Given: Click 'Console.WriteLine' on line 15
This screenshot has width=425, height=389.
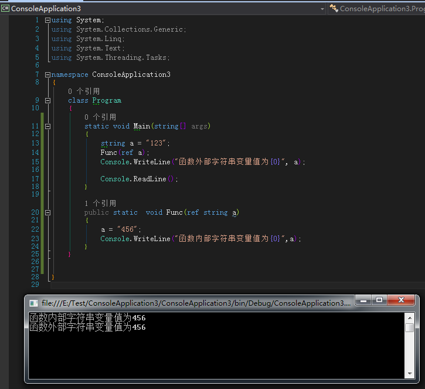Looking at the screenshot, I should tap(135, 162).
